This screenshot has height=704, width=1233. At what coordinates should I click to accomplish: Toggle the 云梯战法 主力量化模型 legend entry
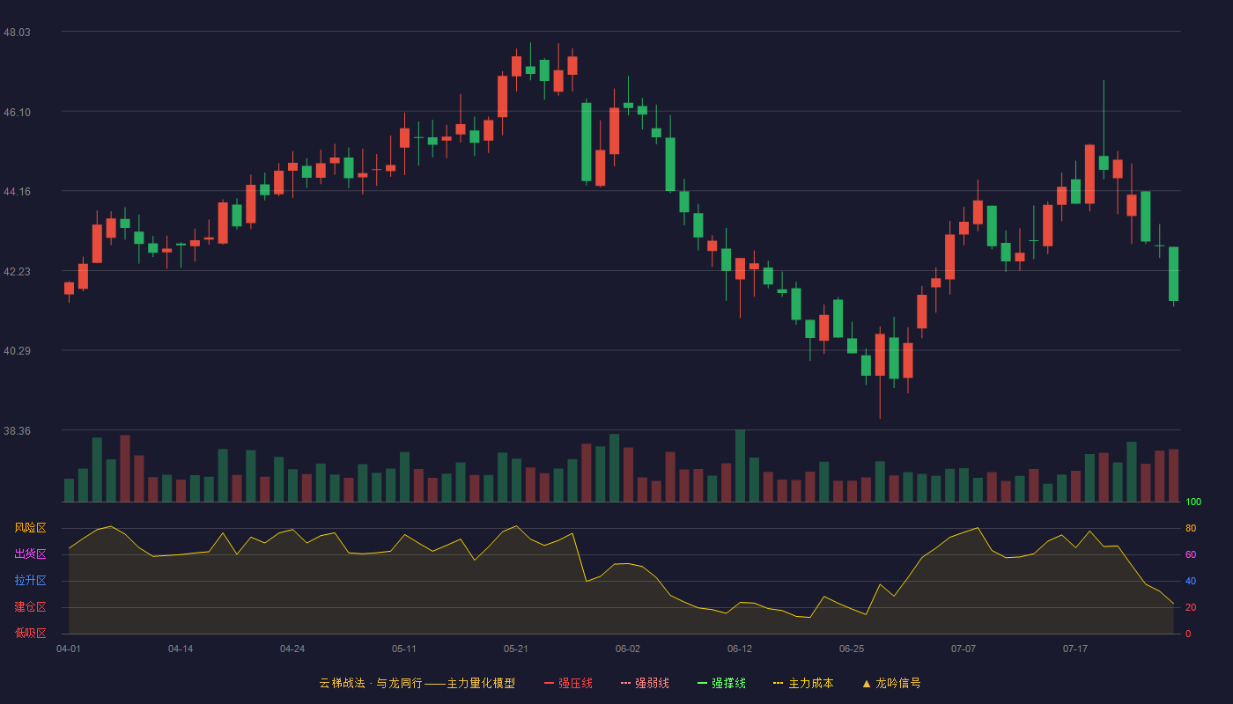[417, 683]
